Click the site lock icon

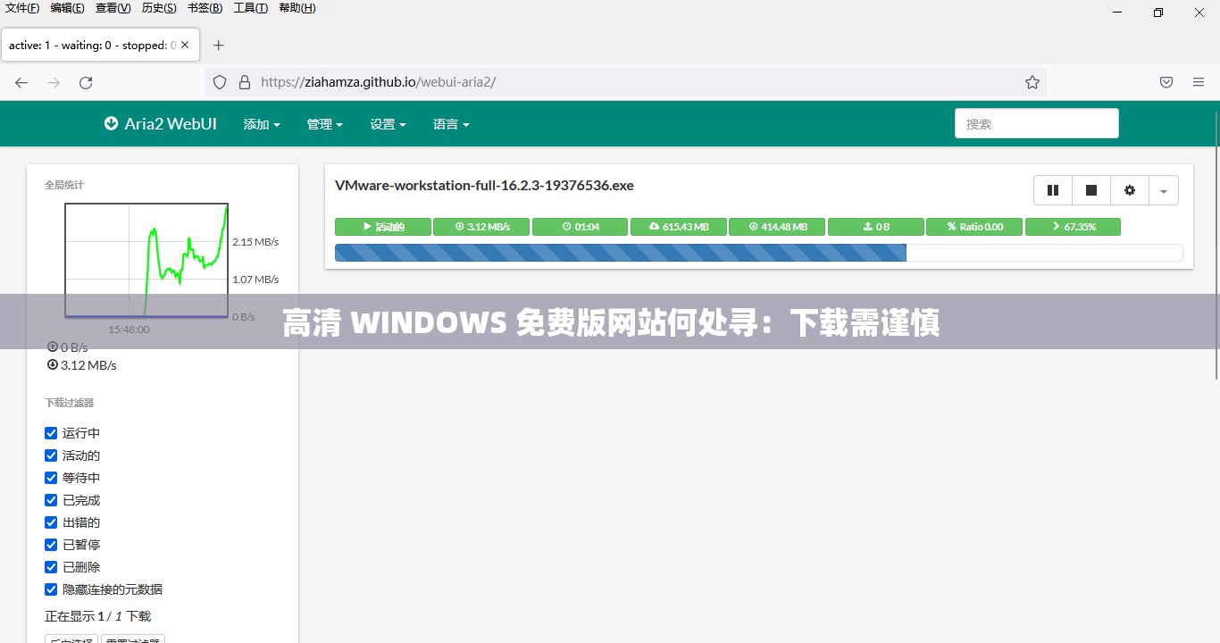245,82
